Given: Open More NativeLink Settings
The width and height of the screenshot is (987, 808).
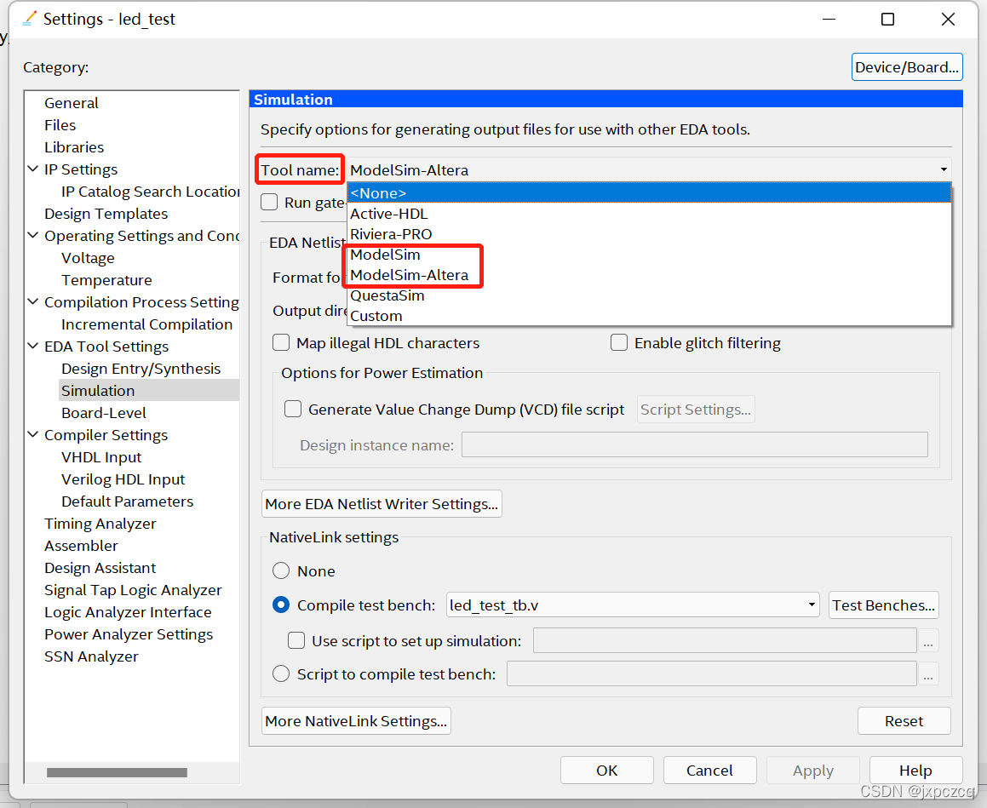Looking at the screenshot, I should tap(356, 720).
